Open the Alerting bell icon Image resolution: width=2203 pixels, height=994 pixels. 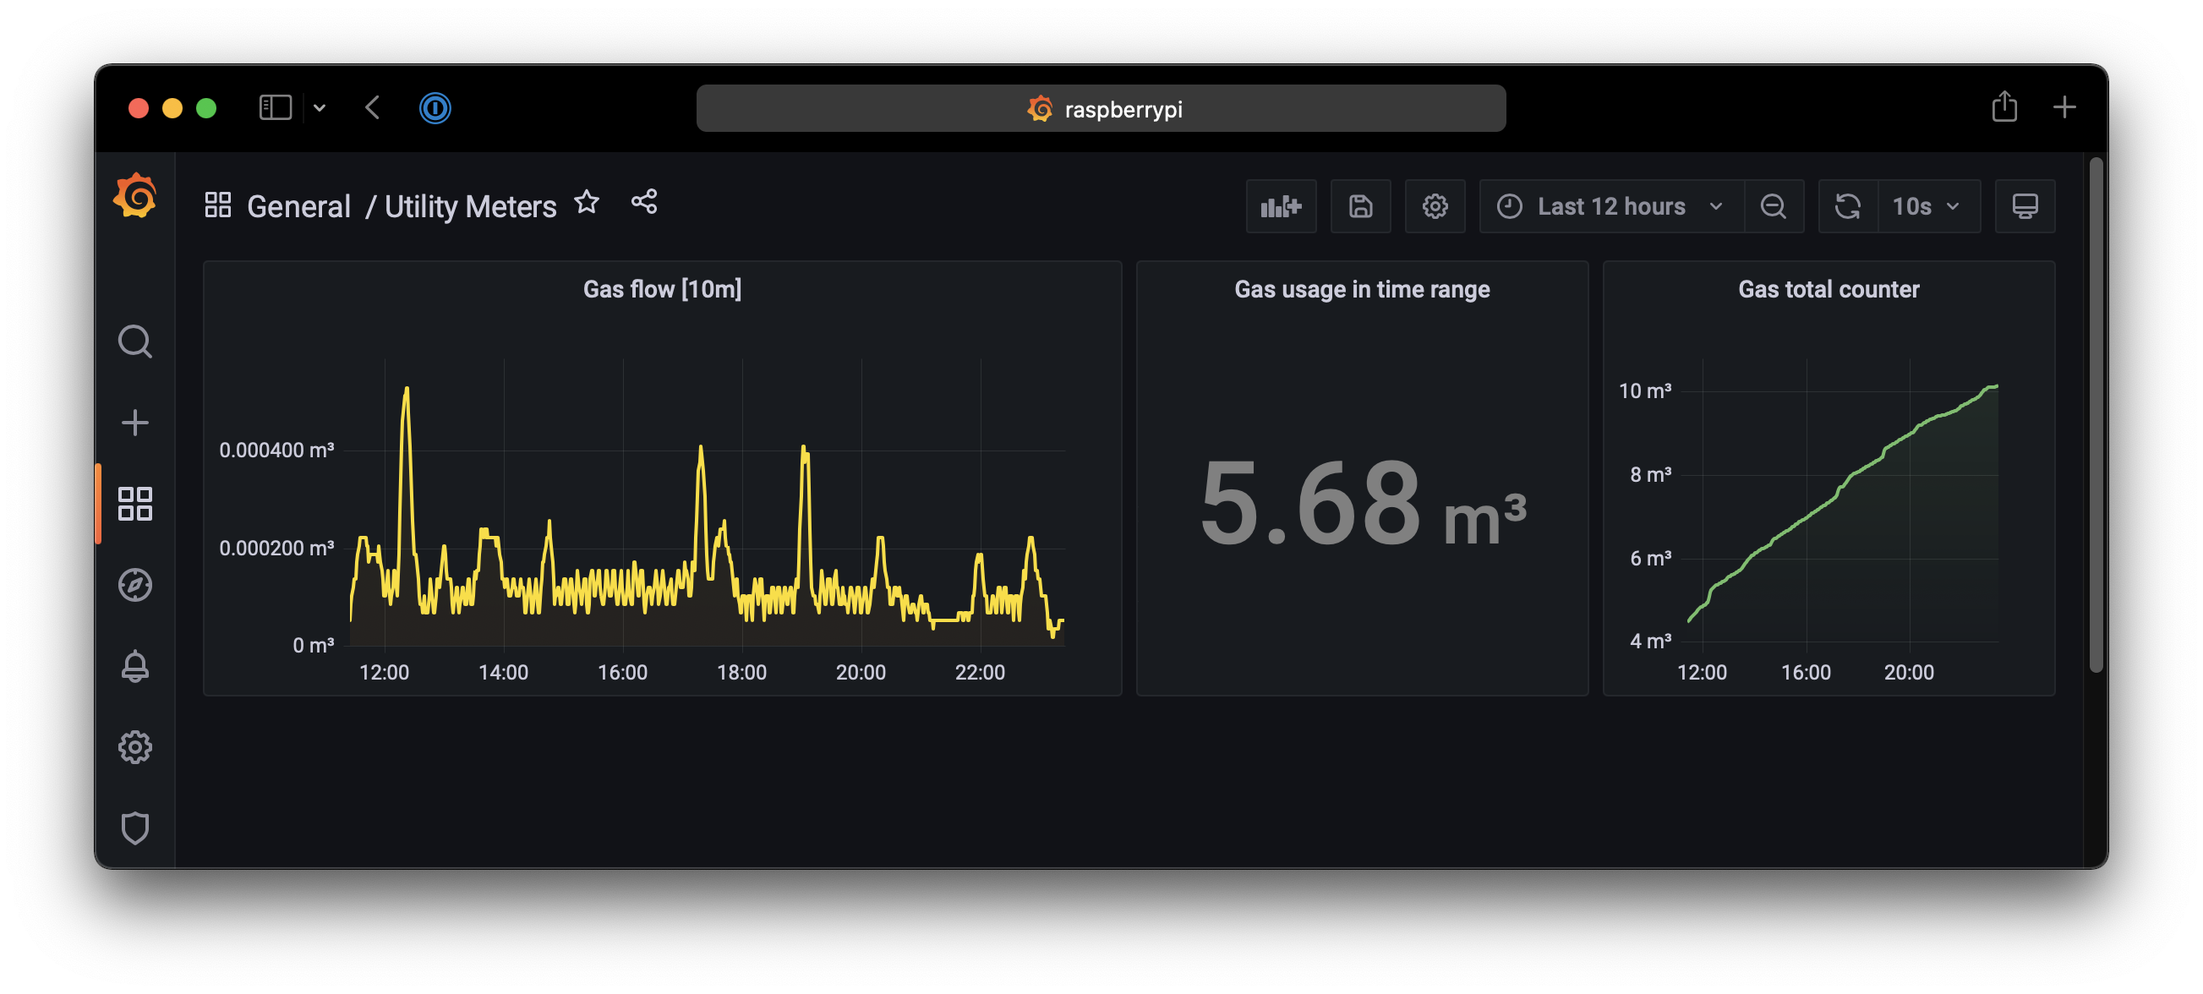pos(135,665)
